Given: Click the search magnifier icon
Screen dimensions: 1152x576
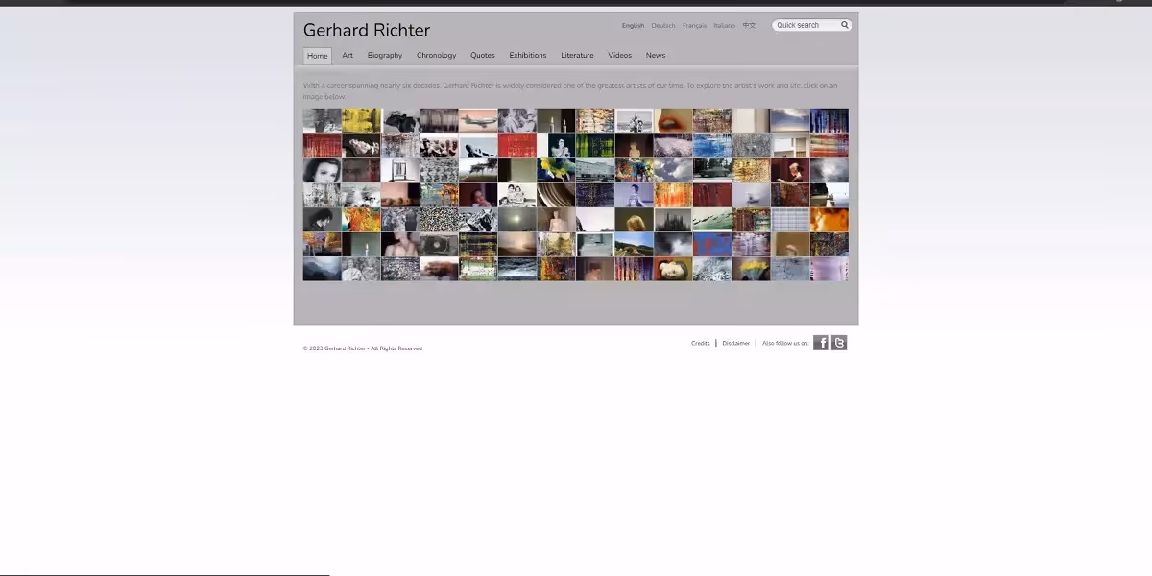Looking at the screenshot, I should [844, 25].
